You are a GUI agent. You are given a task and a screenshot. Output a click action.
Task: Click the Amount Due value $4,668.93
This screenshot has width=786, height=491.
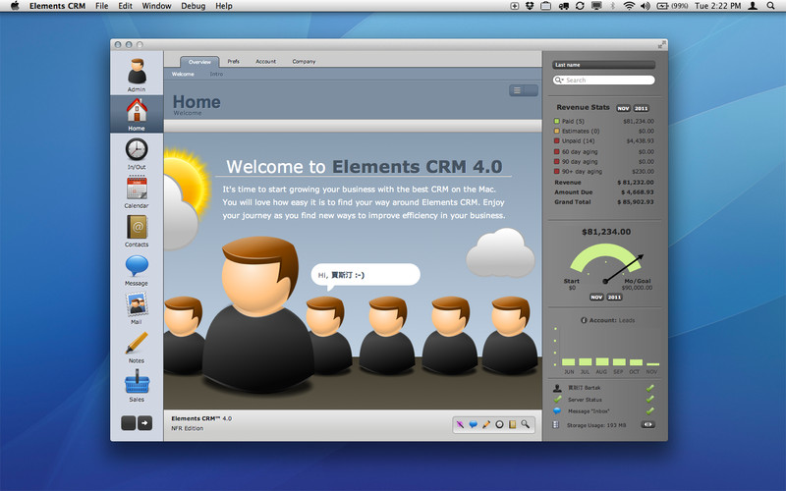point(637,191)
